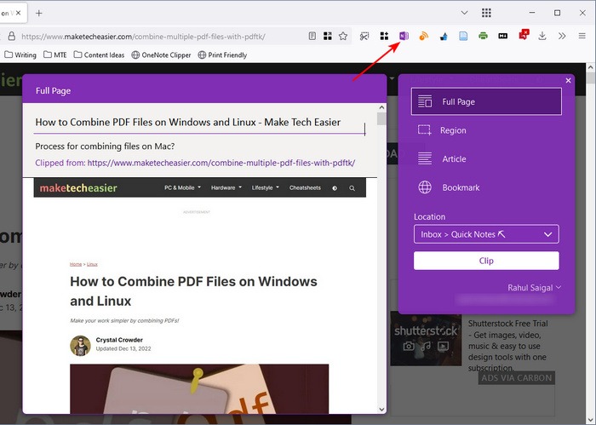Open the Writing bookmarks folder
The height and width of the screenshot is (425, 596).
[20, 55]
